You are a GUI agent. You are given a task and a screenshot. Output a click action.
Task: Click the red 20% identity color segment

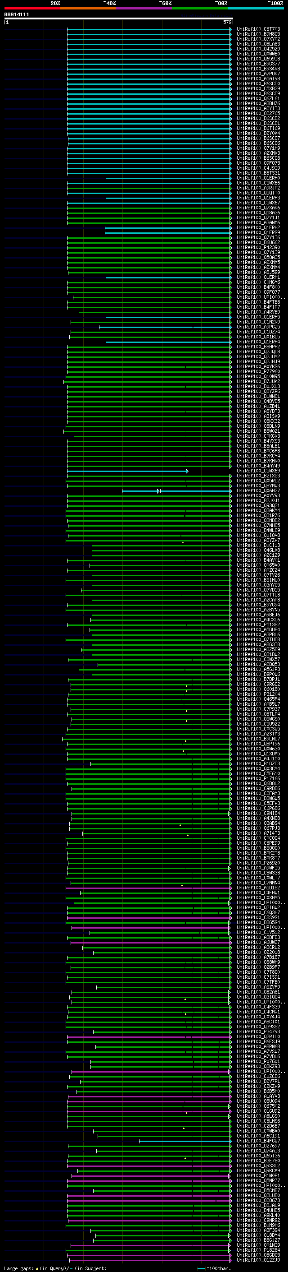[32, 8]
